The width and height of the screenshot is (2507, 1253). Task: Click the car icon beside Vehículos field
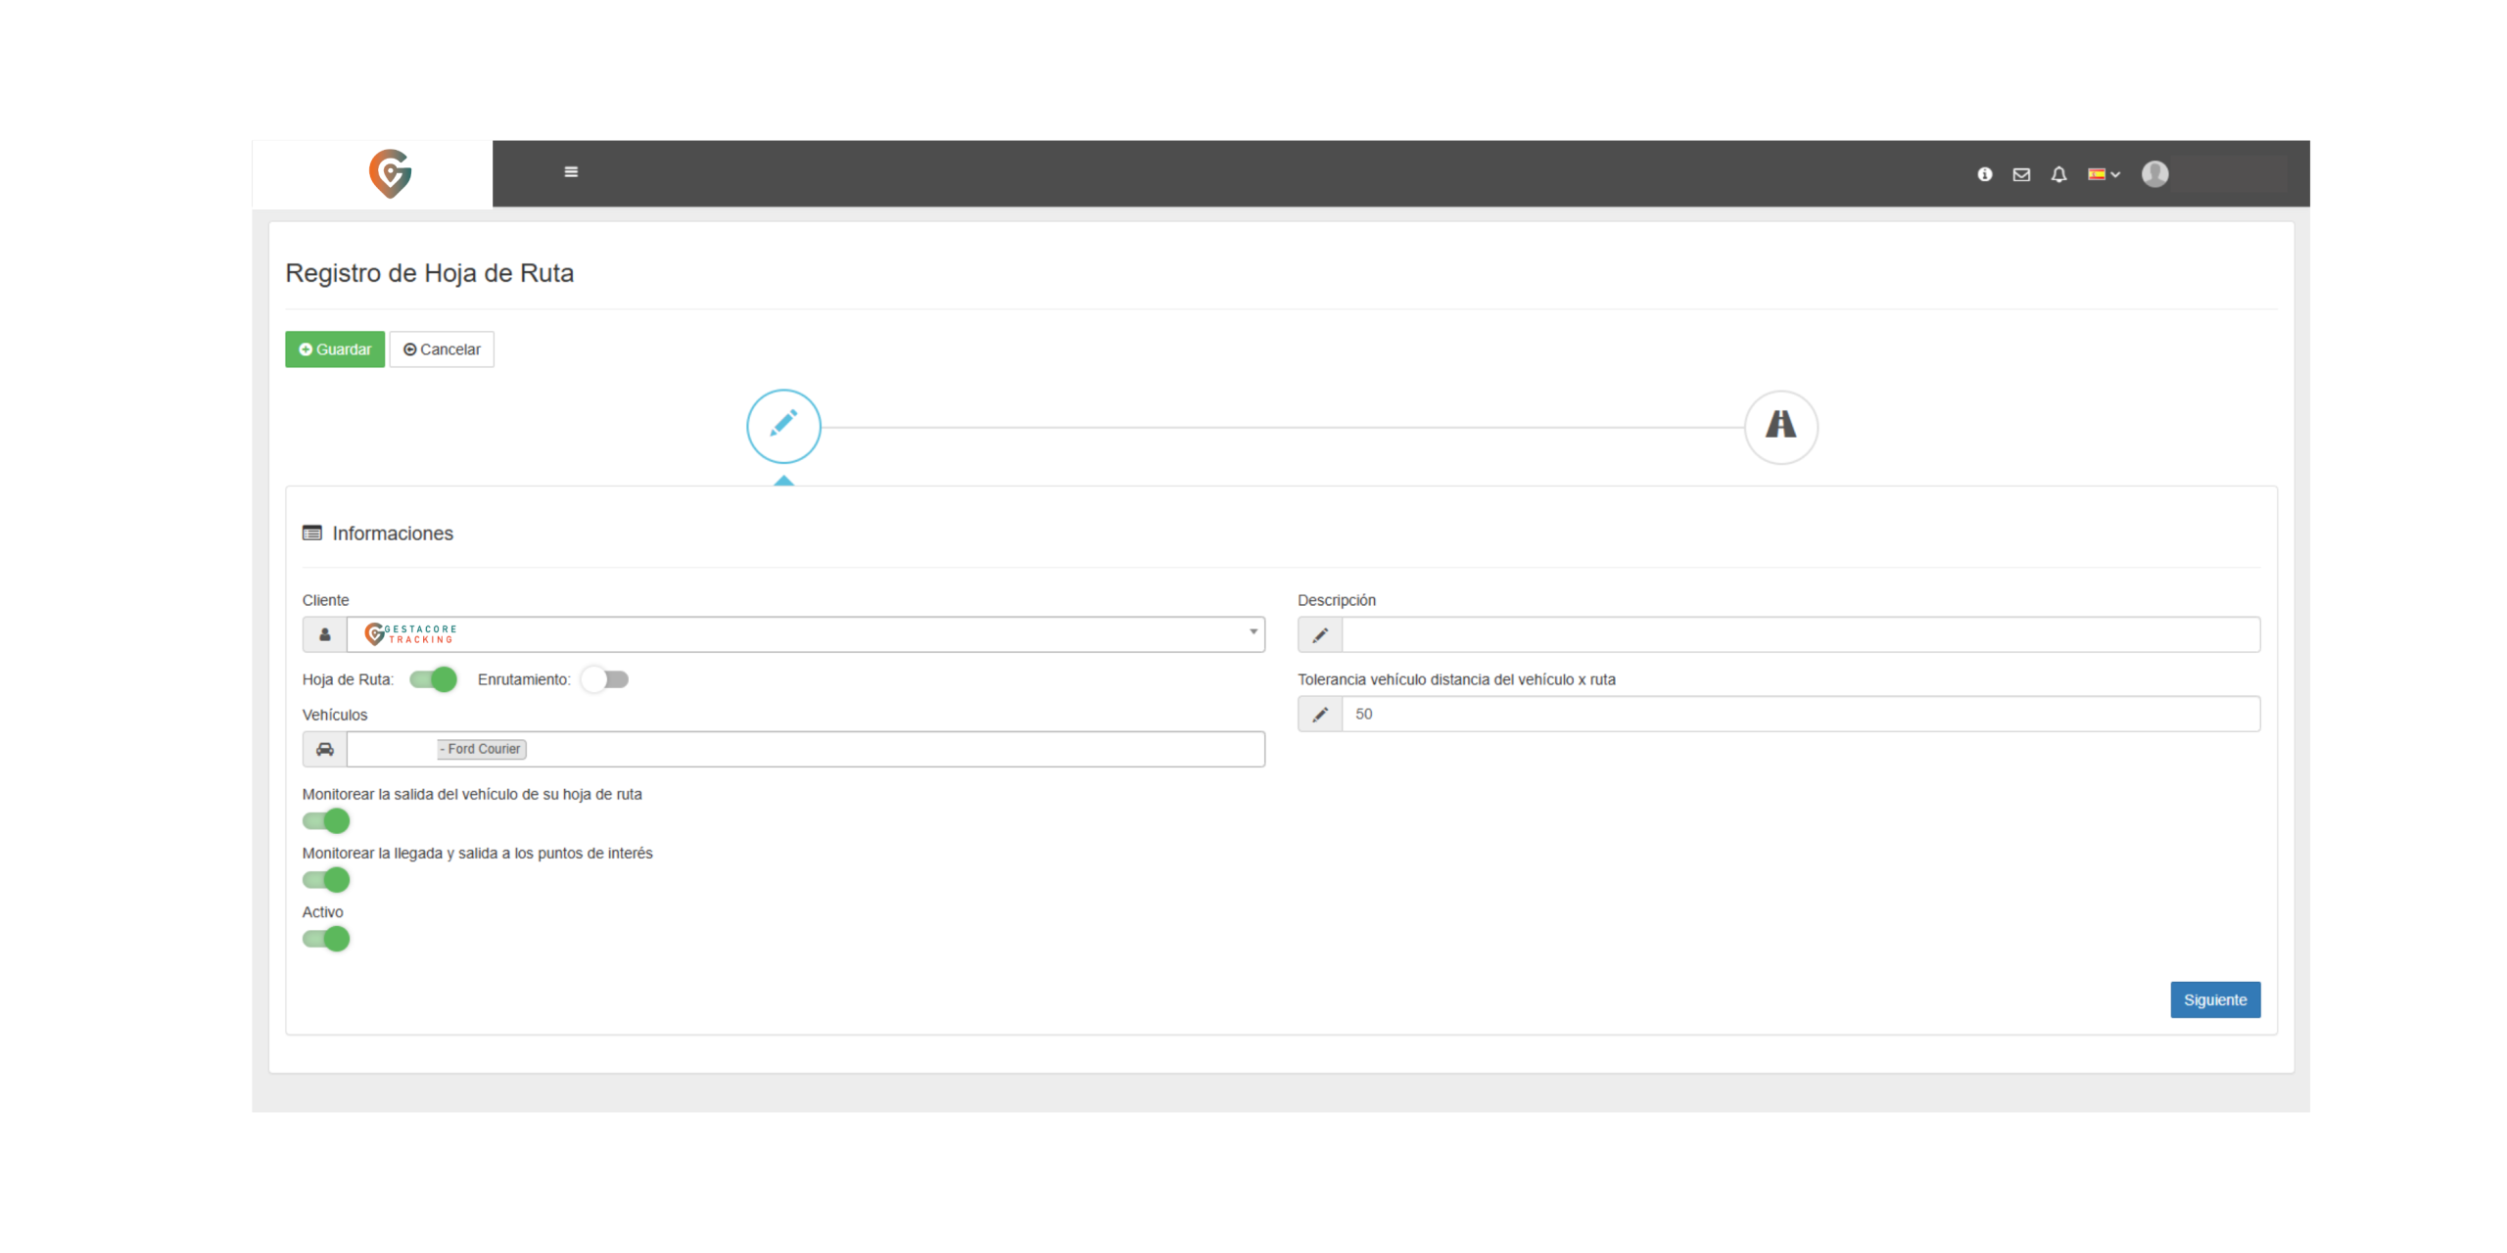(x=324, y=749)
